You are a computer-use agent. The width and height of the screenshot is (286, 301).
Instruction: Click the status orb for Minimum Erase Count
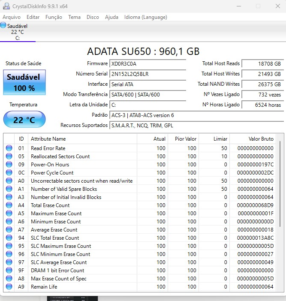coord(9,221)
